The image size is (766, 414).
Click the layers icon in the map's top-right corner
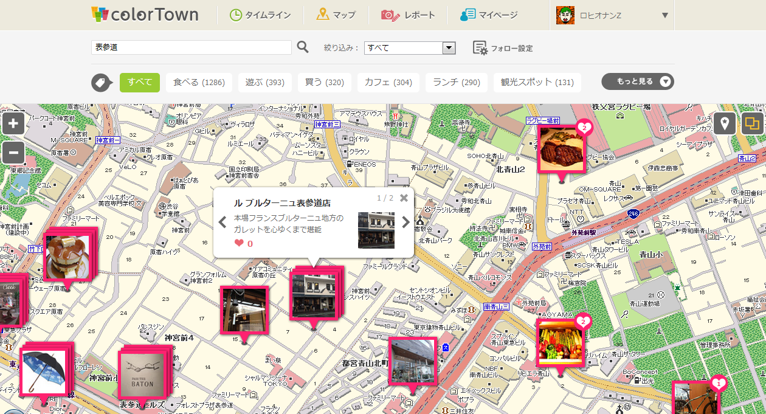[752, 123]
